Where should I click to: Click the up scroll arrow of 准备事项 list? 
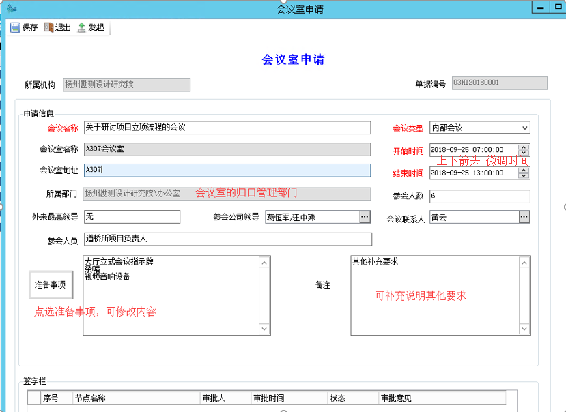click(264, 263)
